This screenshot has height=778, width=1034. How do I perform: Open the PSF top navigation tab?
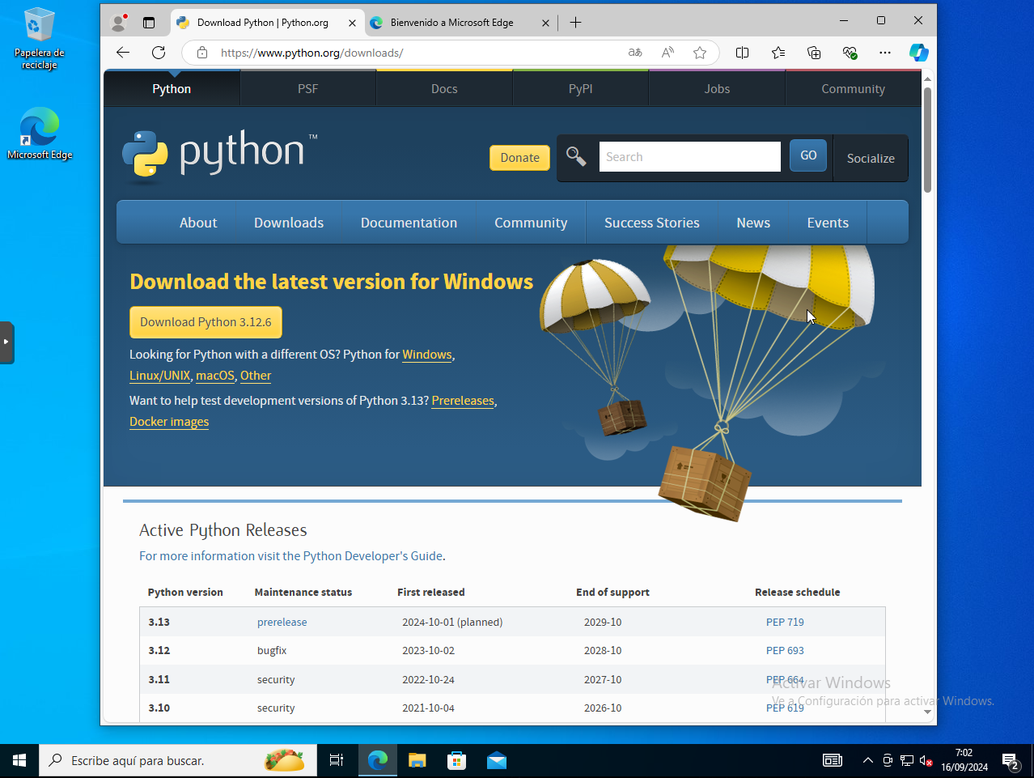point(307,89)
